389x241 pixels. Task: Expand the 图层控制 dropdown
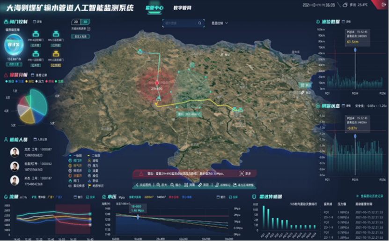pos(220,23)
